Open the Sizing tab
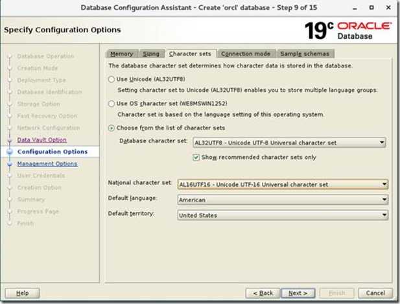 [151, 54]
